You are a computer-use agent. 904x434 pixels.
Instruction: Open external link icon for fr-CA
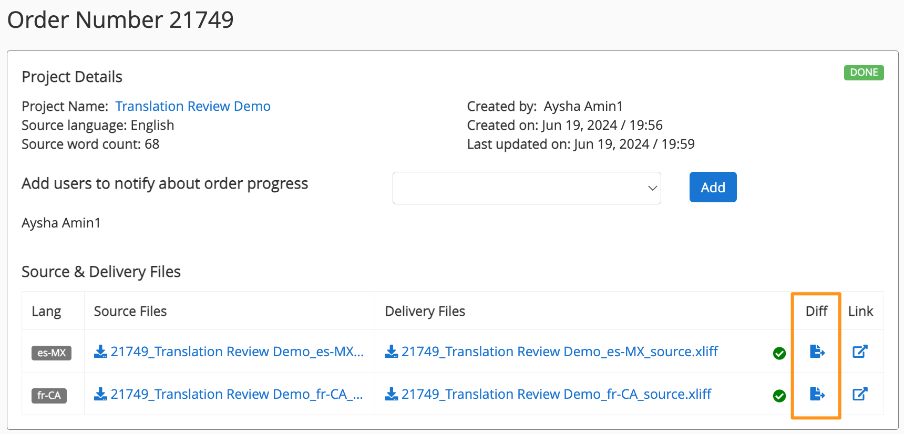click(860, 394)
